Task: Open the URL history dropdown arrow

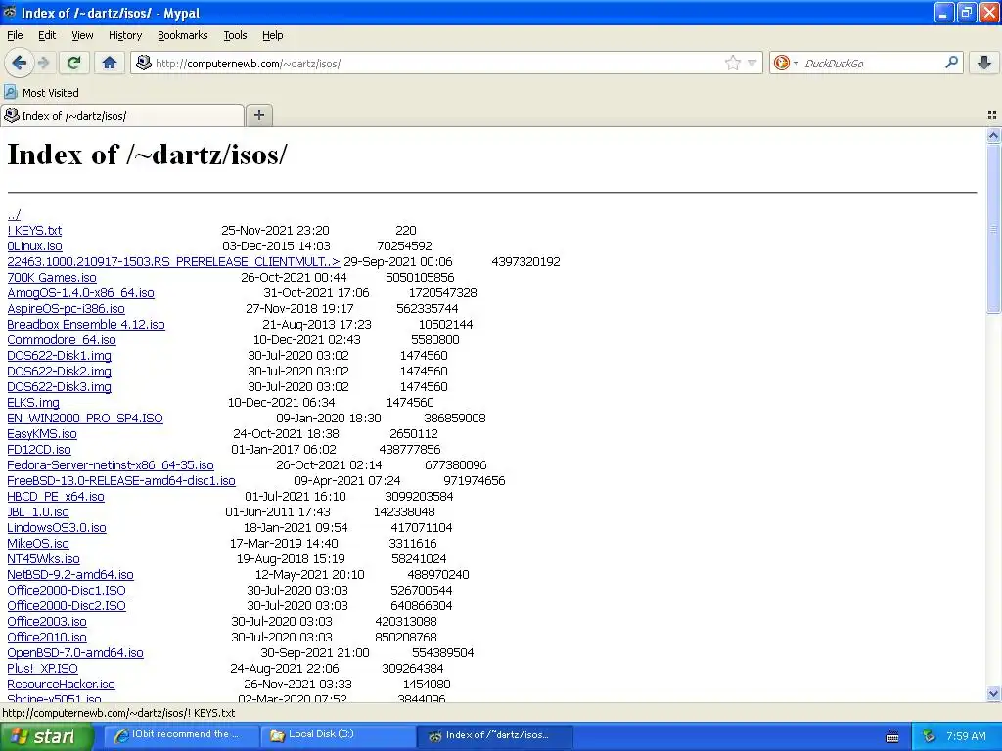Action: pyautogui.click(x=752, y=64)
